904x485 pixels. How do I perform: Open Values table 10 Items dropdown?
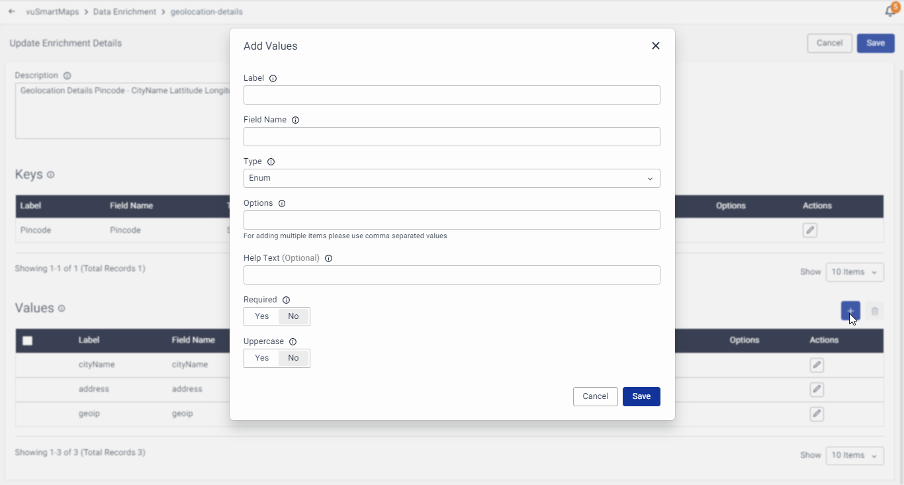click(x=854, y=455)
